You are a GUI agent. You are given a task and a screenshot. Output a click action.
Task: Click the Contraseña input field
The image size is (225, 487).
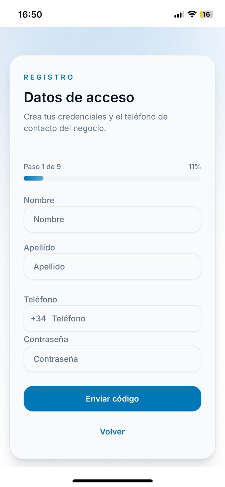[112, 359]
